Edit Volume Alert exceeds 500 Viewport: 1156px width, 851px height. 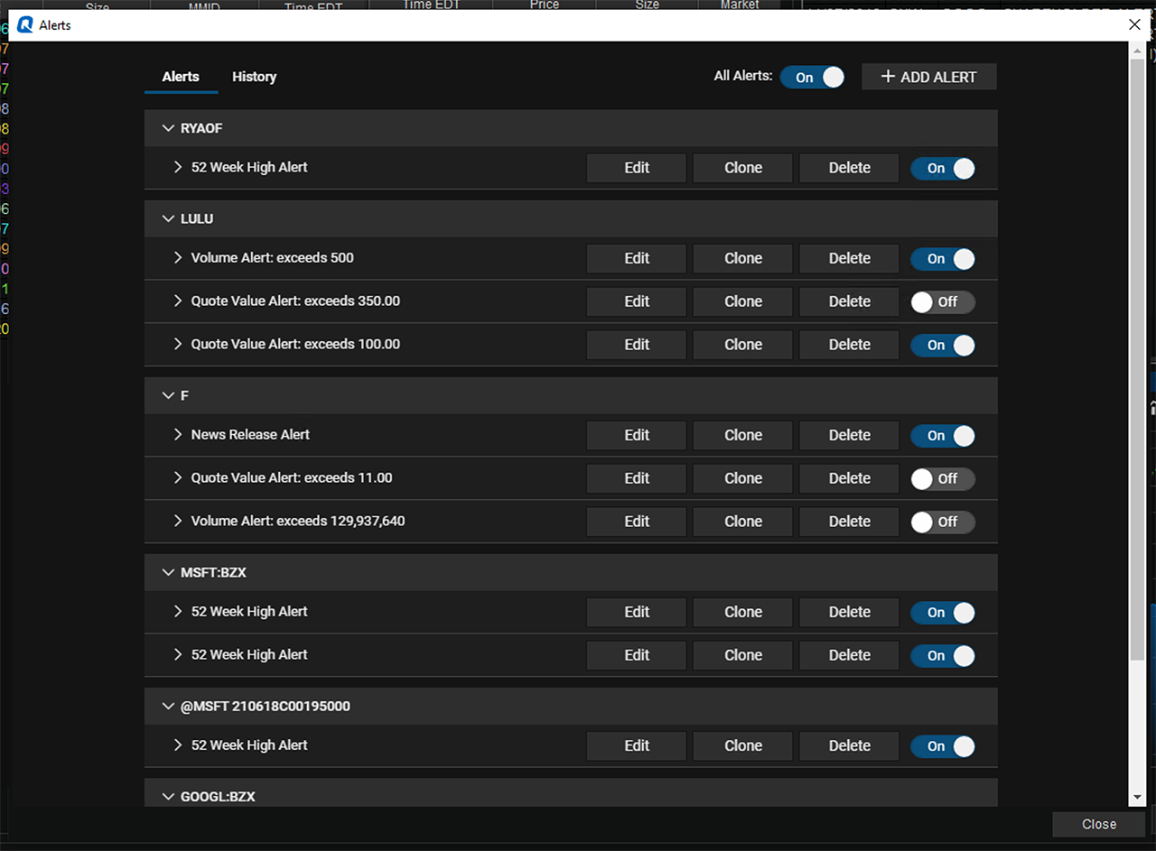click(637, 258)
